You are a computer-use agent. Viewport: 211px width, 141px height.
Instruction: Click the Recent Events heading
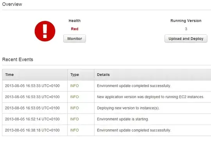[x=18, y=60]
